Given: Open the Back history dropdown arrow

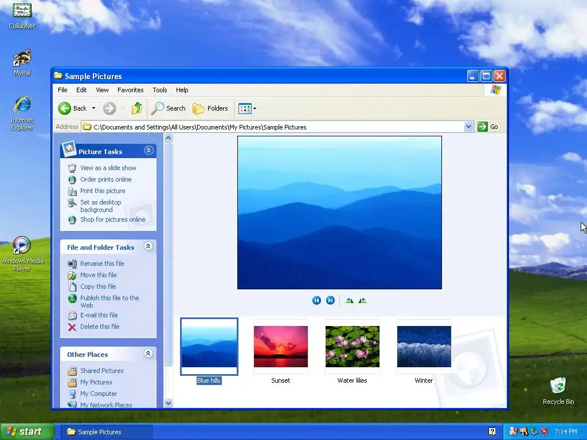Looking at the screenshot, I should 93,108.
